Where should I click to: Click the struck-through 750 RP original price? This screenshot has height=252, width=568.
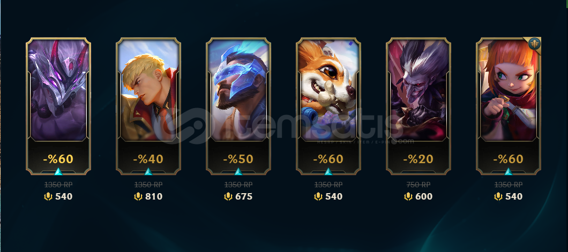pos(418,185)
